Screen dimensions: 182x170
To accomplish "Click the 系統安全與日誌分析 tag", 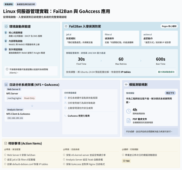I will (x=26, y=4).
